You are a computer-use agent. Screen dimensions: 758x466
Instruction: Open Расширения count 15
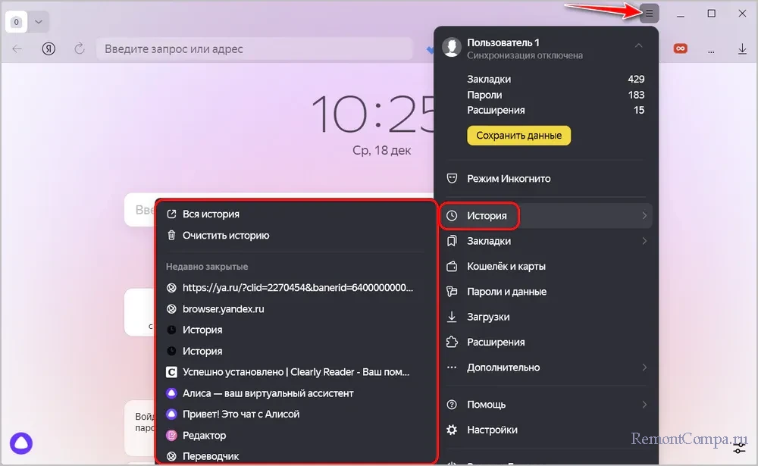coord(556,110)
